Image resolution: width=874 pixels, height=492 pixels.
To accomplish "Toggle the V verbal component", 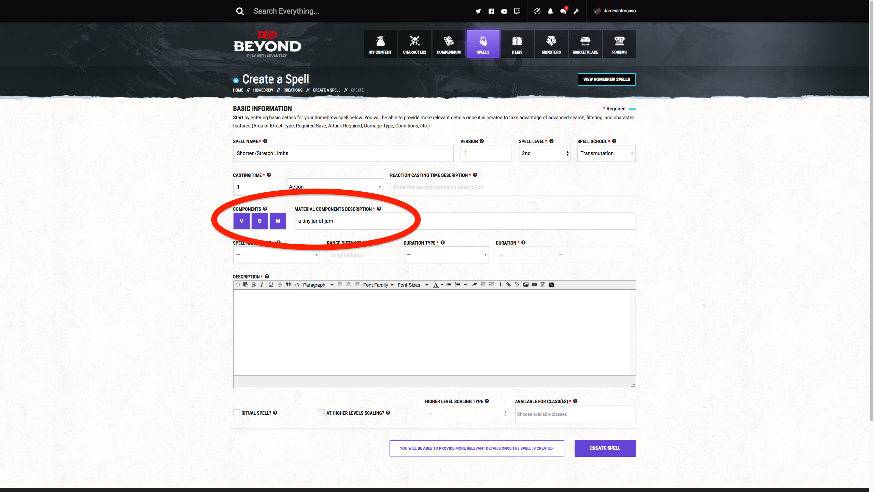I will [x=241, y=221].
